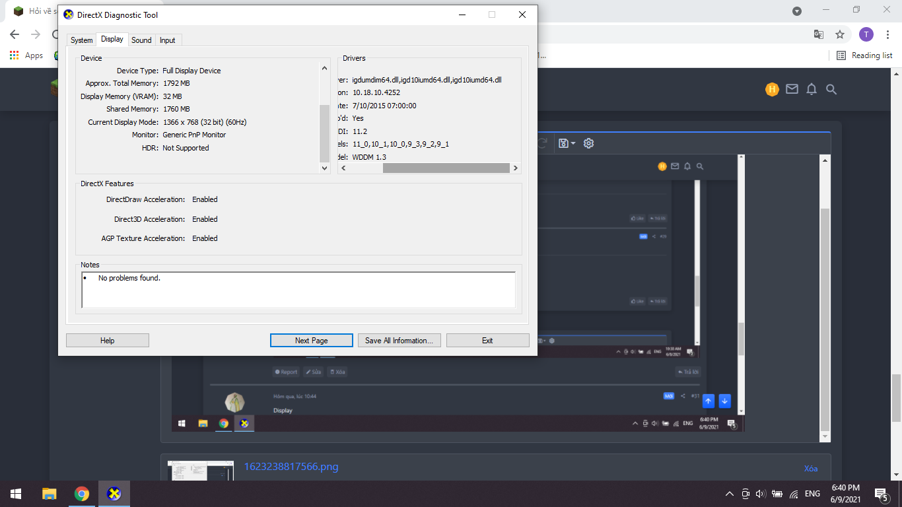Screen dimensions: 902x507
Task: Show hidden system tray icons
Action: [x=730, y=494]
